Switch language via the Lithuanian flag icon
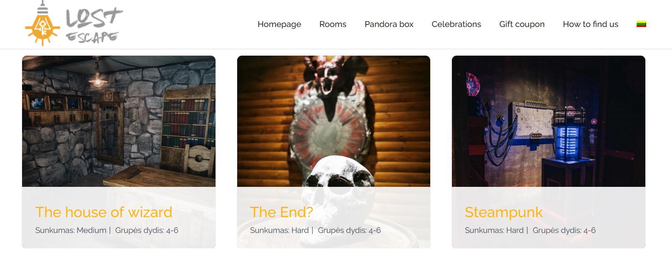The image size is (672, 262). coord(641,24)
